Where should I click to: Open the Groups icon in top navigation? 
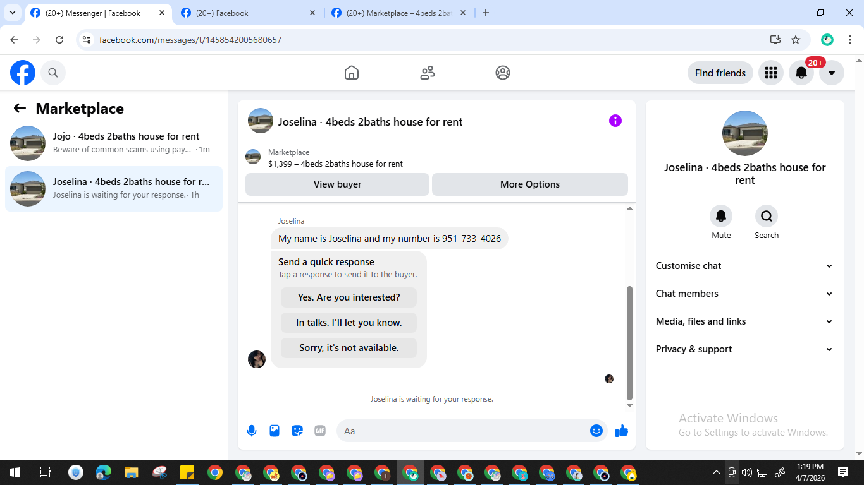503,73
